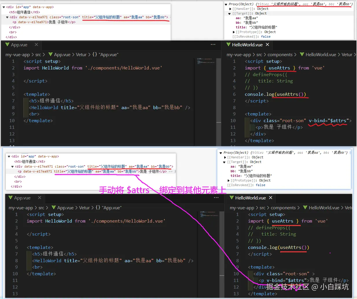The height and width of the screenshot is (299, 357).
Task: Click the Vue icon on upper HelloWorld.vue tab
Action: pyautogui.click(x=229, y=45)
